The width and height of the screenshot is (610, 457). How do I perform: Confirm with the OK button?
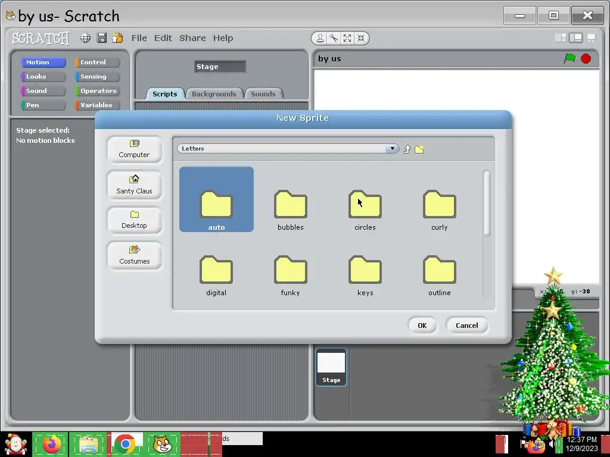[x=422, y=325]
